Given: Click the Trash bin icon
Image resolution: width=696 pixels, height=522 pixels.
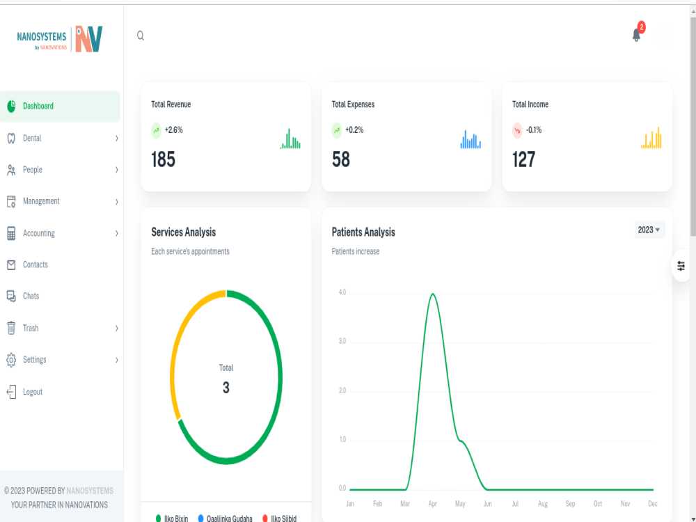Looking at the screenshot, I should click(12, 328).
